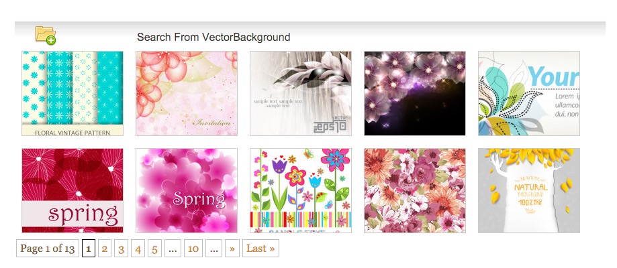This screenshot has width=617, height=268.
Task: Select the pink 'Spring' blossoms thumbnail
Action: tap(187, 190)
